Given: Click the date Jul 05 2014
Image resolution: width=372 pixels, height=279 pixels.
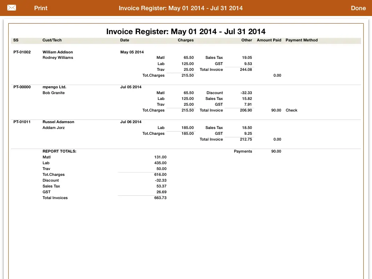Looking at the screenshot, I should click(x=131, y=87).
